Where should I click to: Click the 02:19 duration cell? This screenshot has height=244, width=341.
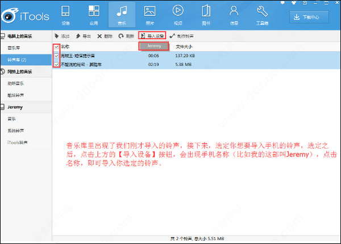[153, 65]
